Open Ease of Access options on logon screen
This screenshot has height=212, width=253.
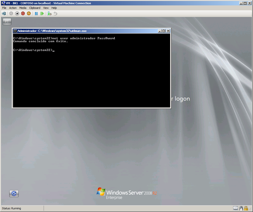pyautogui.click(x=14, y=194)
